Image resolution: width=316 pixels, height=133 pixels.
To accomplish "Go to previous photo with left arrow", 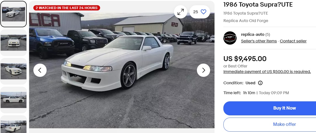I will tap(40, 70).
